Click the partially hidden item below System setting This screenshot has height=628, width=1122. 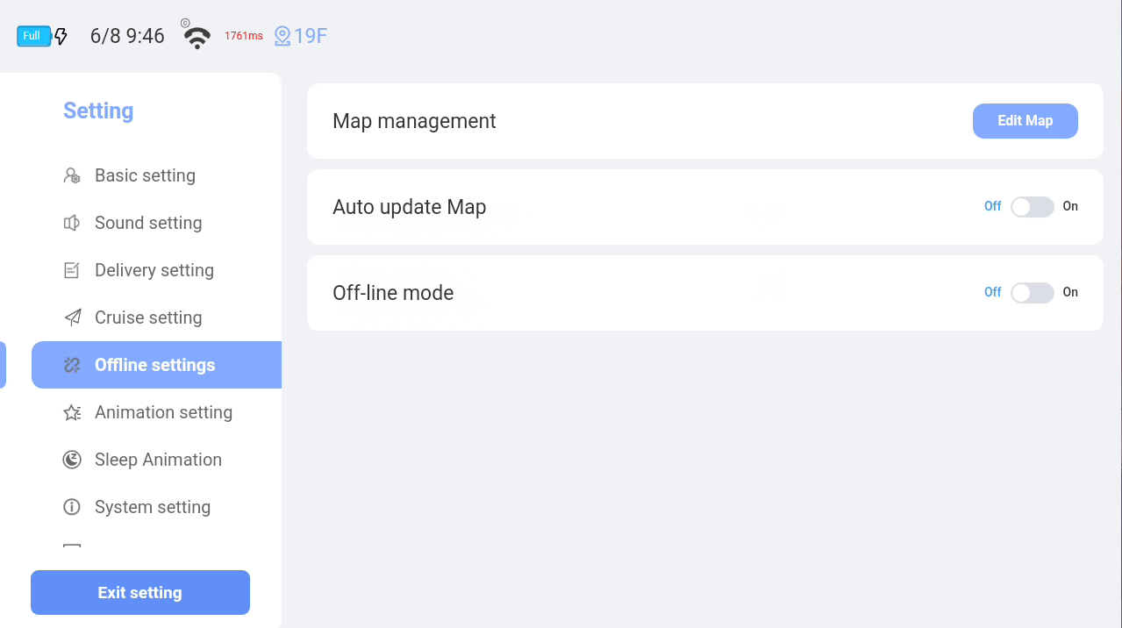pos(72,546)
